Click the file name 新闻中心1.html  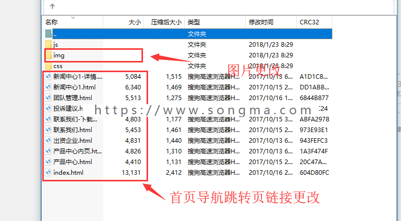coord(74,87)
